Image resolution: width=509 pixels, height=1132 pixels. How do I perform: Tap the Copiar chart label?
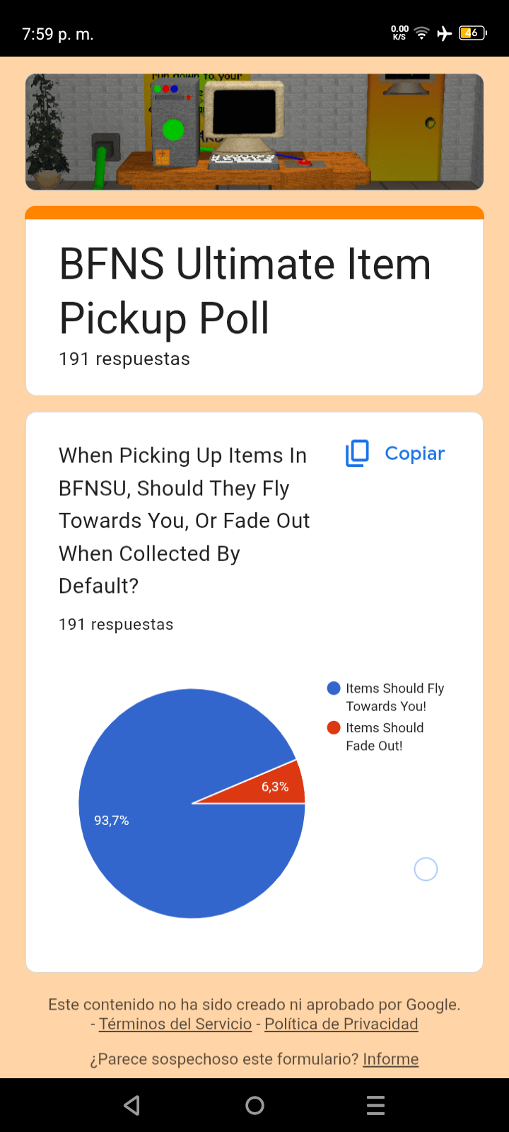tap(414, 454)
